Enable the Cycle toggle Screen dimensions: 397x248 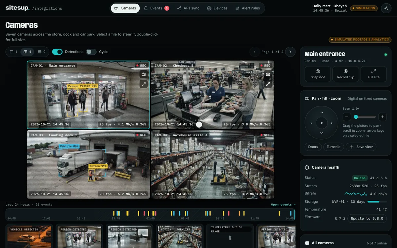(91, 52)
